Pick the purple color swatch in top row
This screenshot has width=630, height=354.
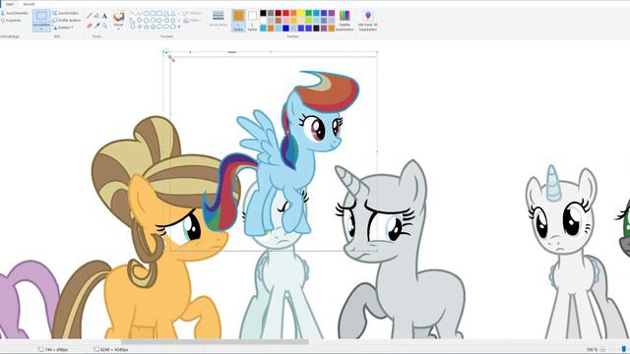point(332,13)
